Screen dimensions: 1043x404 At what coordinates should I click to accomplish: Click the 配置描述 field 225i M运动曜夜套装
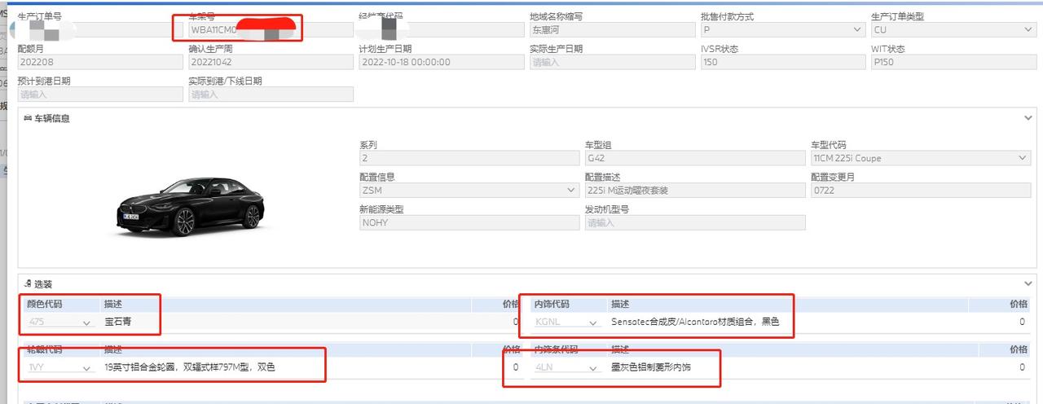(696, 191)
